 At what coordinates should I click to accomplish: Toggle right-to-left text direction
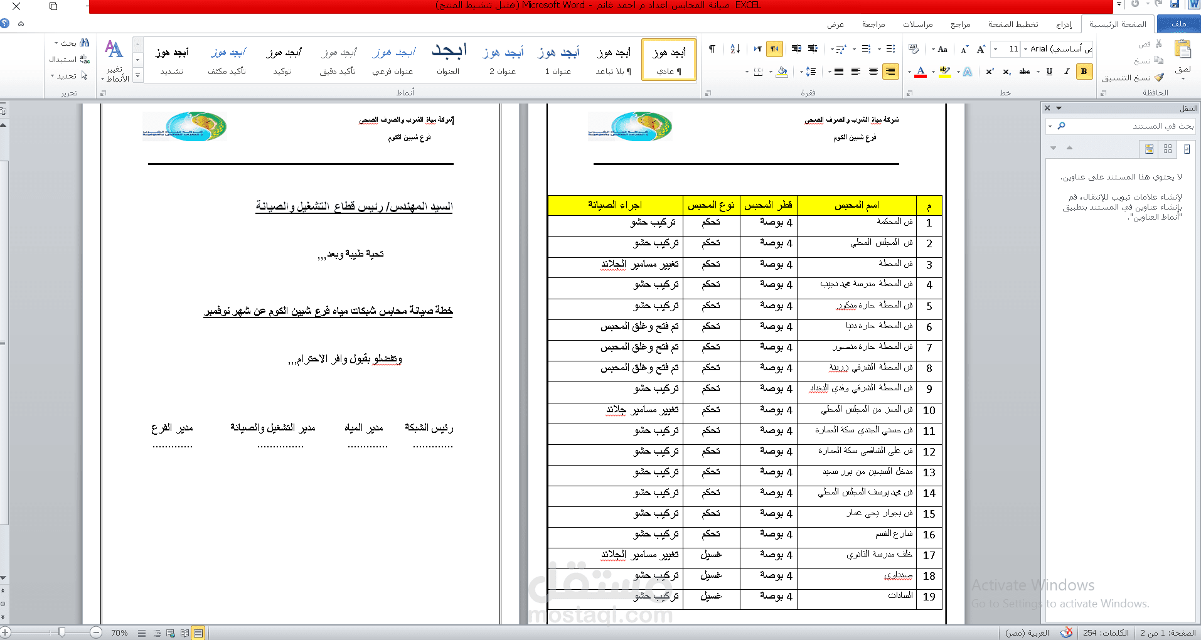click(775, 49)
